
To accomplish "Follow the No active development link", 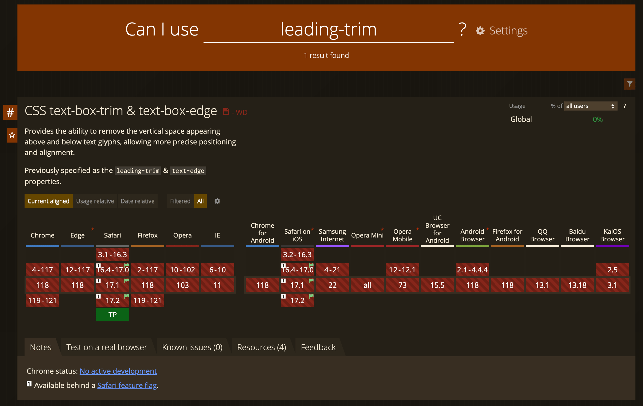I will (x=118, y=371).
